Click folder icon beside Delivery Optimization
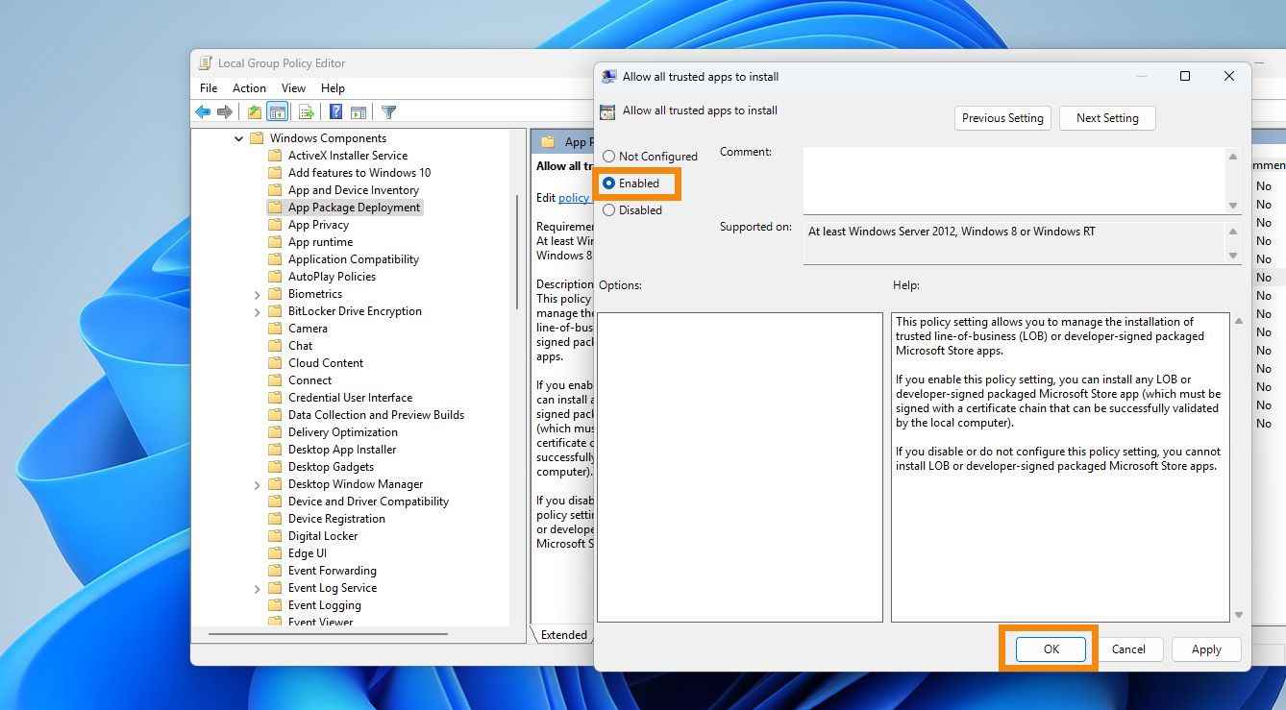1286x710 pixels. point(275,432)
